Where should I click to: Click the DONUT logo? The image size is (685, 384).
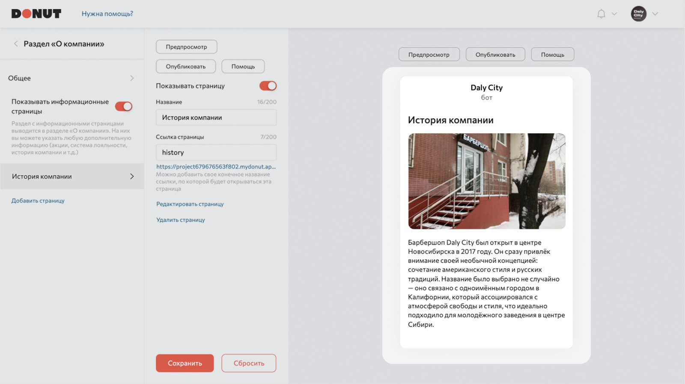pyautogui.click(x=36, y=14)
